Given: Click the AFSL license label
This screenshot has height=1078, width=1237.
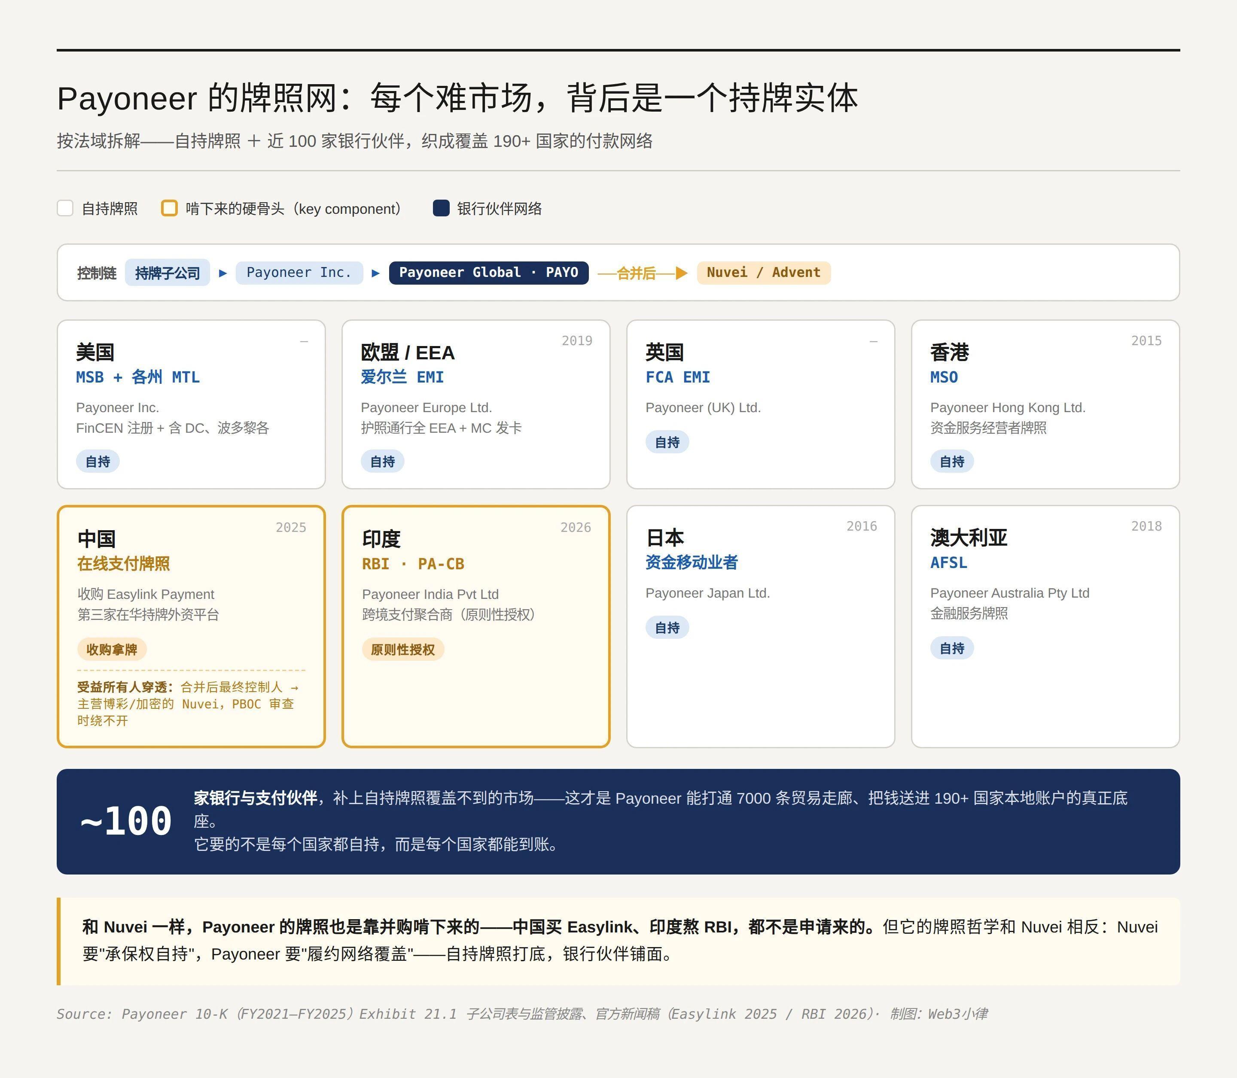Looking at the screenshot, I should coord(949,562).
